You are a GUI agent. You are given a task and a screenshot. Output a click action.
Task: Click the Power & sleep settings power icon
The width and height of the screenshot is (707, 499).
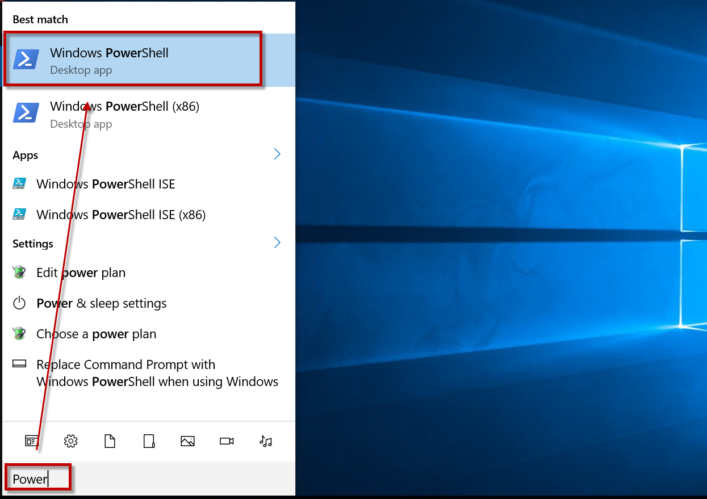[x=19, y=303]
